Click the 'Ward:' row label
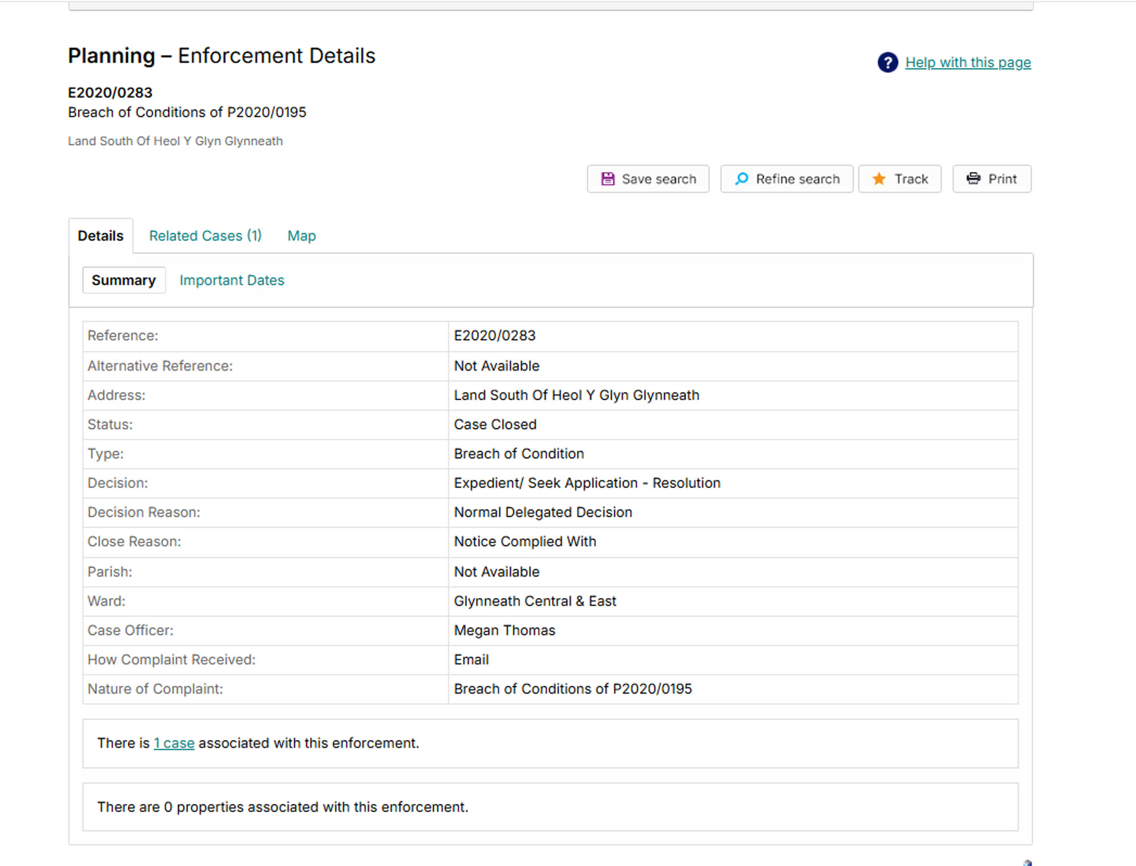This screenshot has height=866, width=1136. [x=106, y=601]
